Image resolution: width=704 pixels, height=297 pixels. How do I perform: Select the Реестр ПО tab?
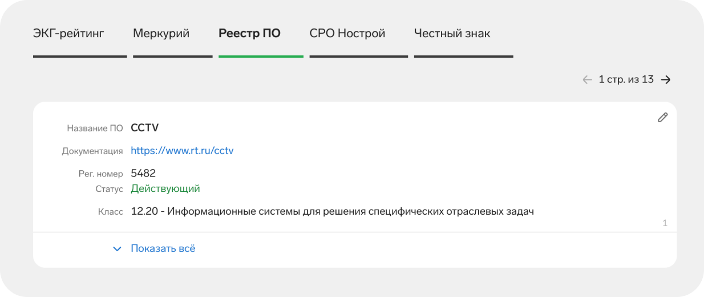tap(249, 33)
